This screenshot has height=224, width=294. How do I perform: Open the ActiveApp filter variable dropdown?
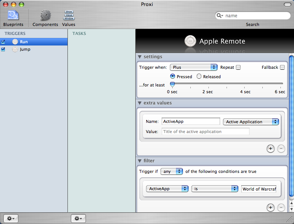(x=167, y=189)
